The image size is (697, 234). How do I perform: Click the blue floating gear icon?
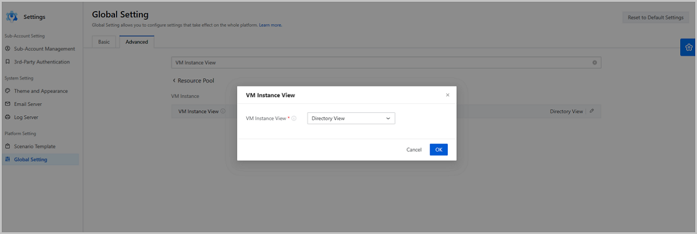click(x=688, y=47)
